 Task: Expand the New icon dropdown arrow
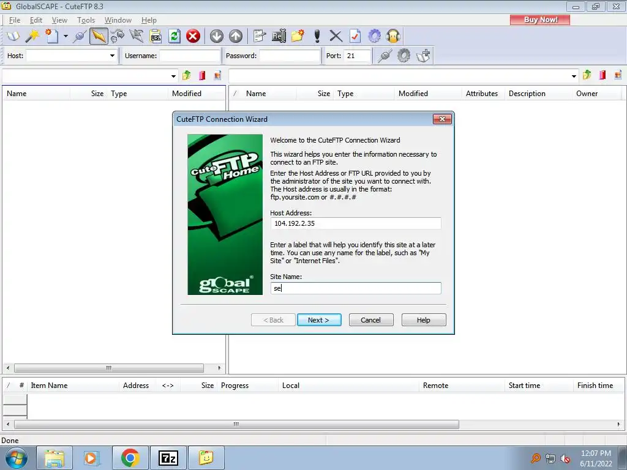click(66, 36)
